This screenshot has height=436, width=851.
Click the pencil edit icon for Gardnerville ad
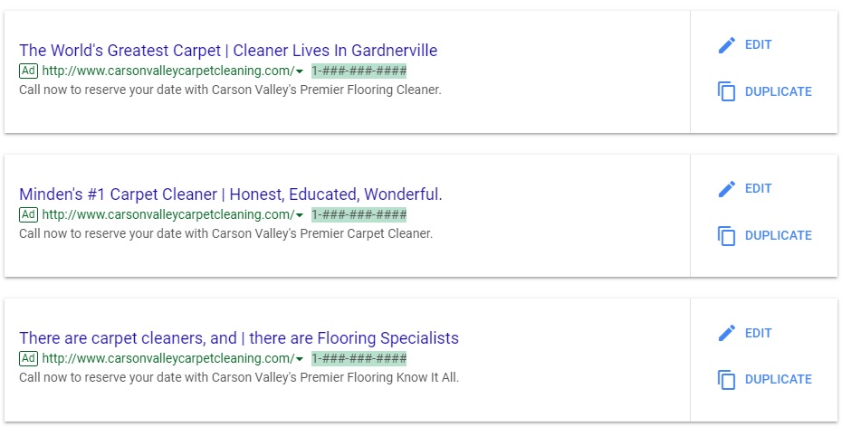pos(726,45)
